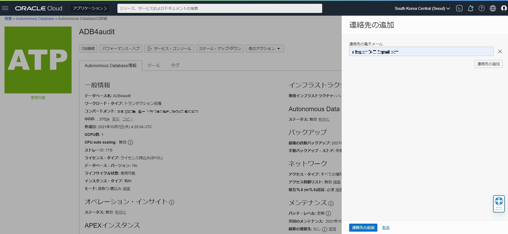Edit アクセス制御リスト
The height and width of the screenshot is (234, 508).
tap(337, 182)
